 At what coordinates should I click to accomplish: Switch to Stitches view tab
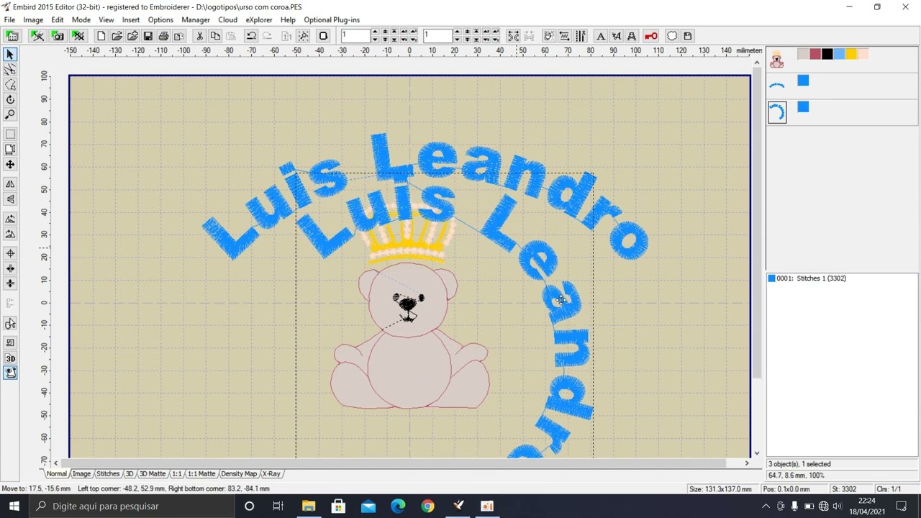[108, 473]
